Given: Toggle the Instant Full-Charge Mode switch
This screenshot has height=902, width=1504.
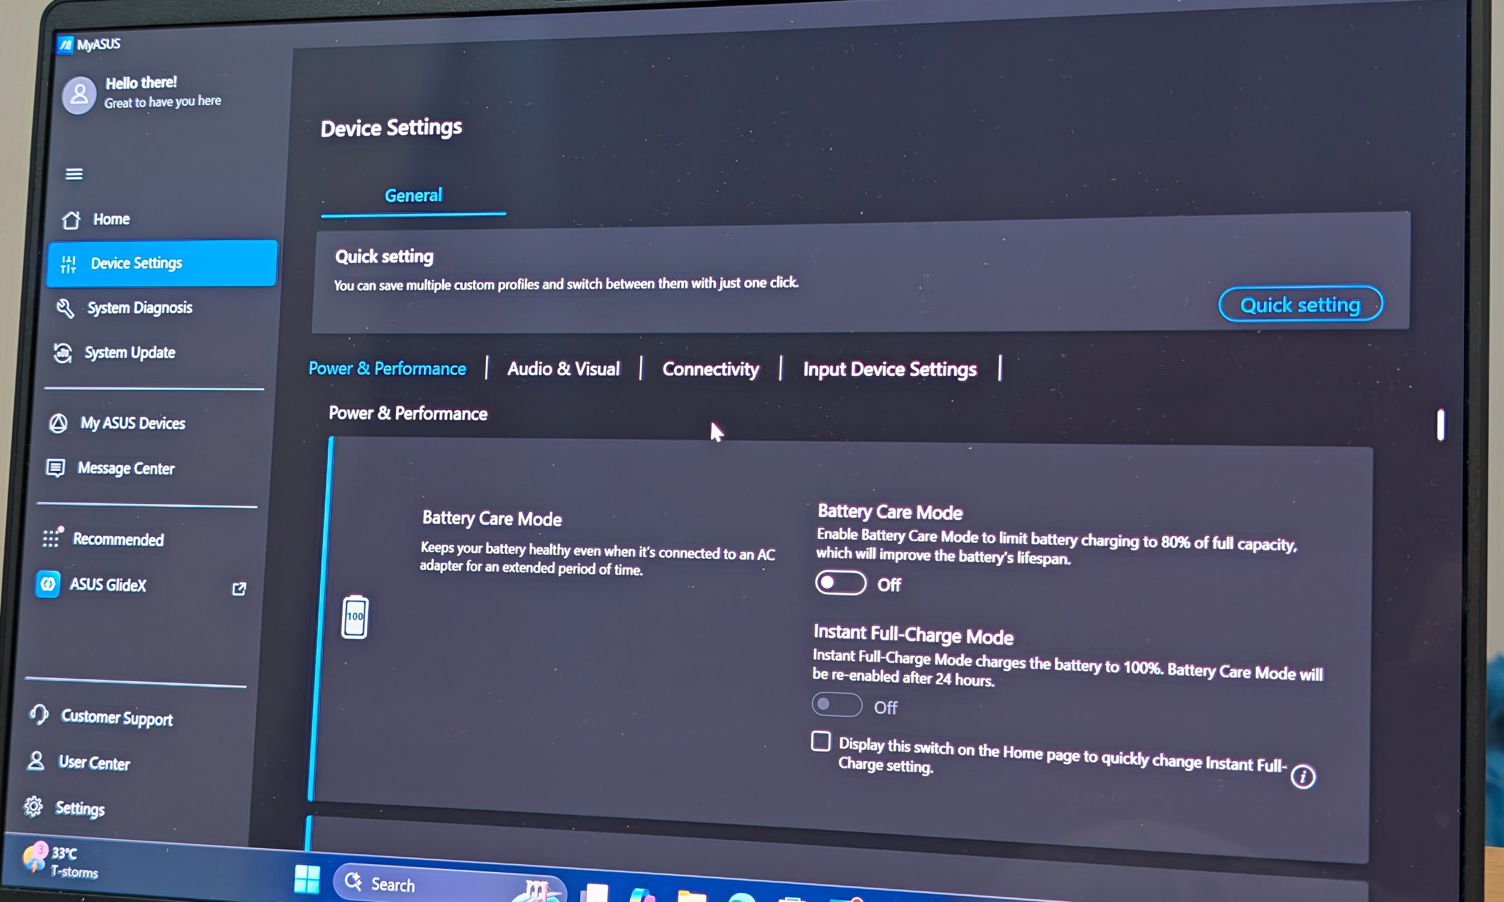Looking at the screenshot, I should click(836, 705).
